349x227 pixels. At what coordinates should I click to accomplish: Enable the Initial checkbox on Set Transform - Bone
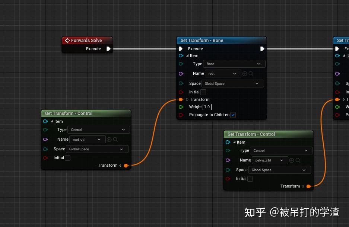click(203, 92)
